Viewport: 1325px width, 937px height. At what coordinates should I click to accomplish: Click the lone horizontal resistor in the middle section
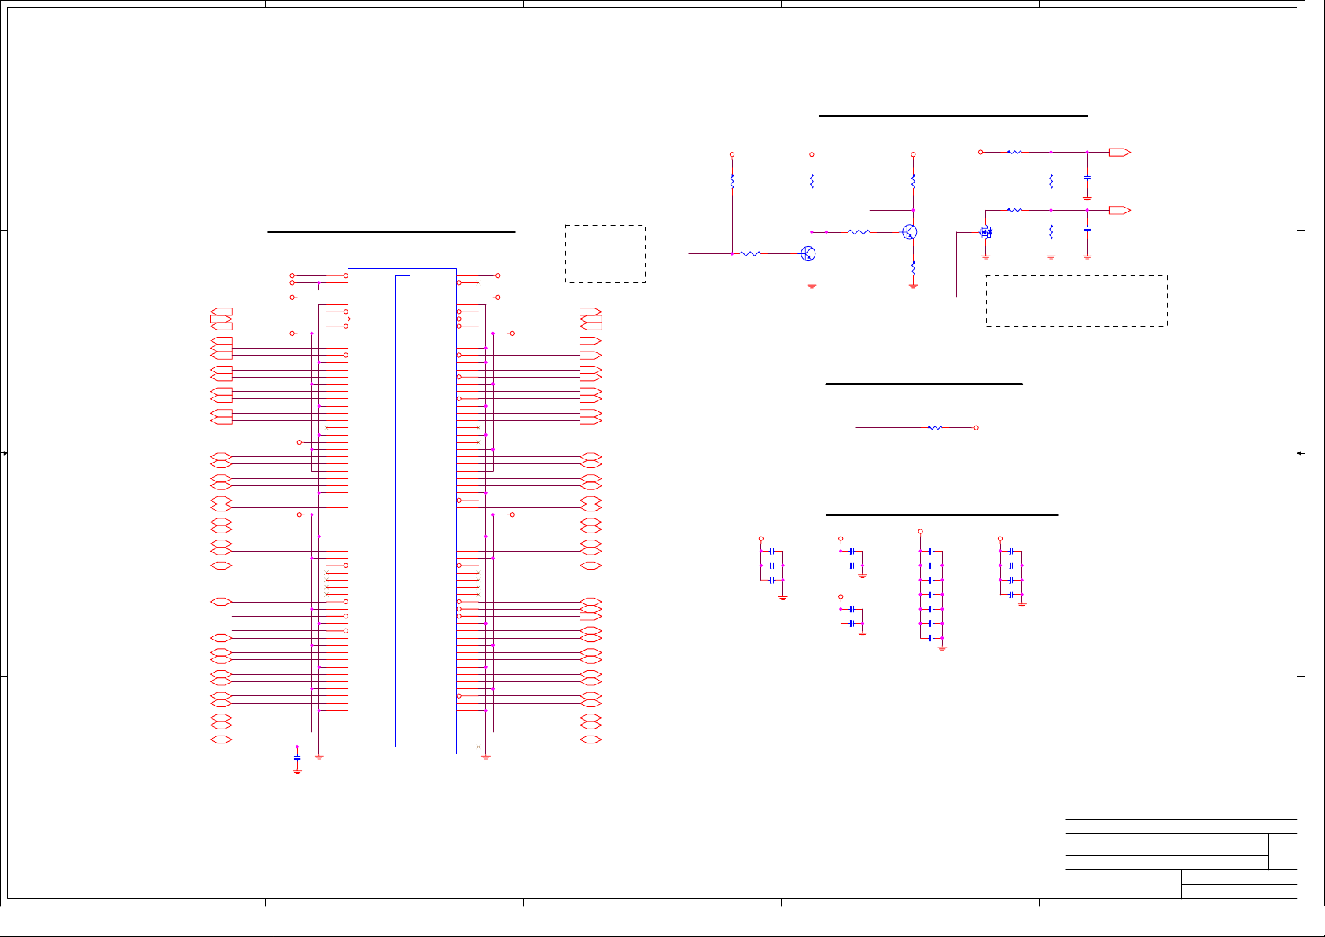(x=935, y=427)
